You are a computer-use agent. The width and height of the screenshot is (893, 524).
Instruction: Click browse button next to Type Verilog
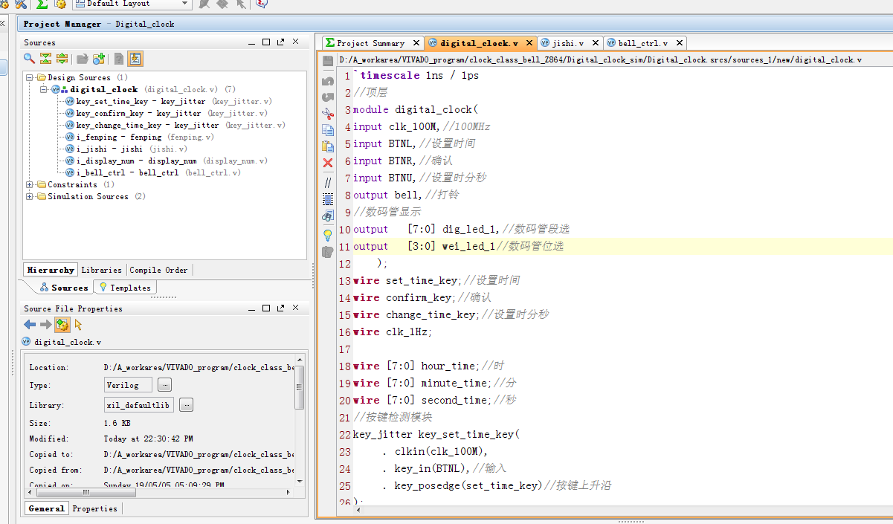[x=164, y=384]
